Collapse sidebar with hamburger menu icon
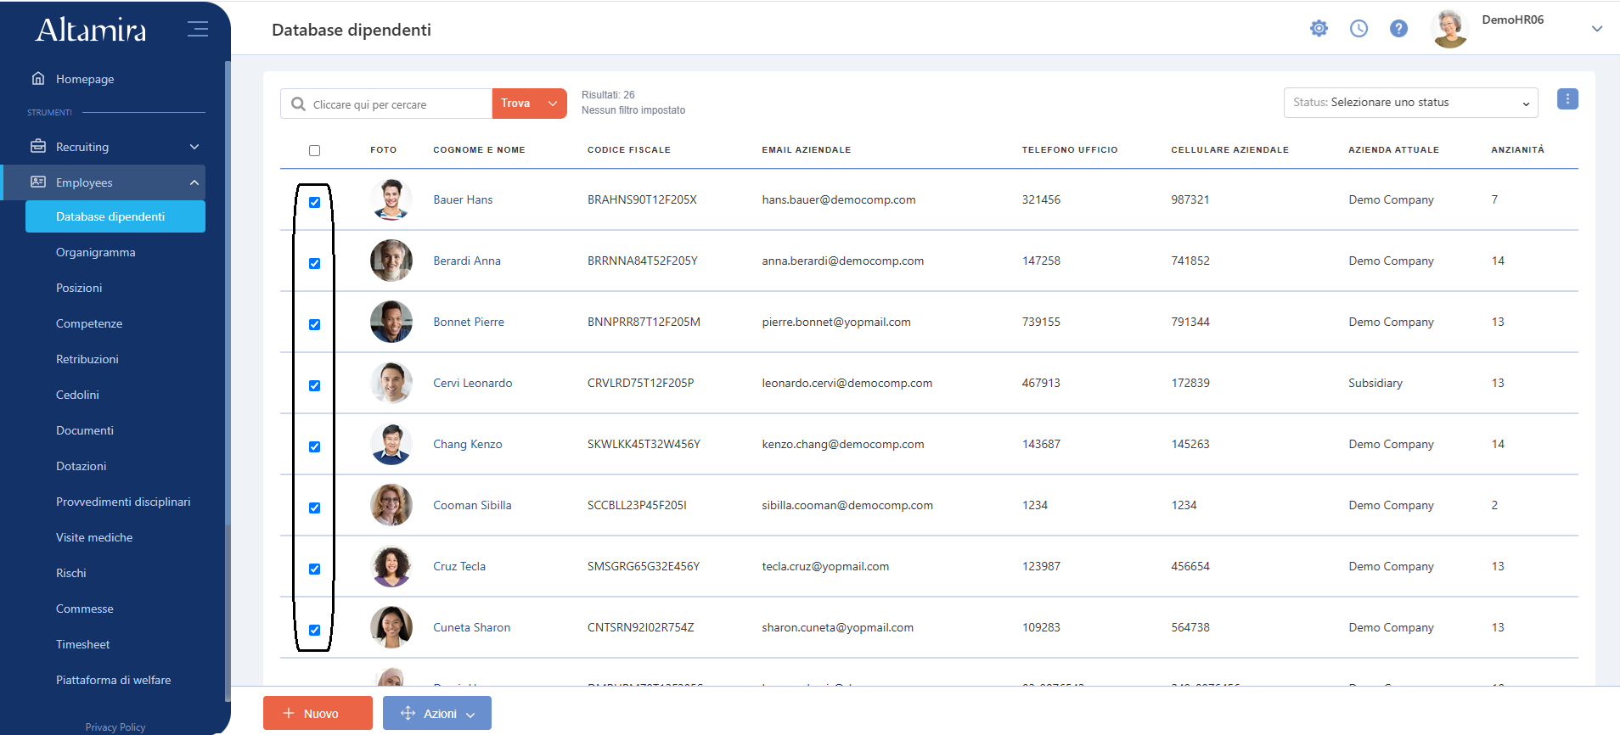Screen dimensions: 1620x735 click(198, 29)
